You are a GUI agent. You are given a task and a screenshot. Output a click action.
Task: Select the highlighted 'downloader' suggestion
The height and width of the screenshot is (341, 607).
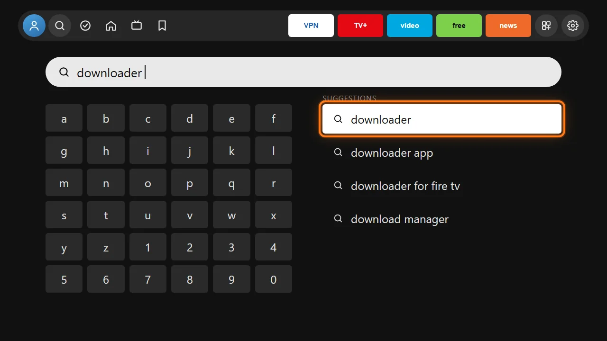(x=442, y=119)
